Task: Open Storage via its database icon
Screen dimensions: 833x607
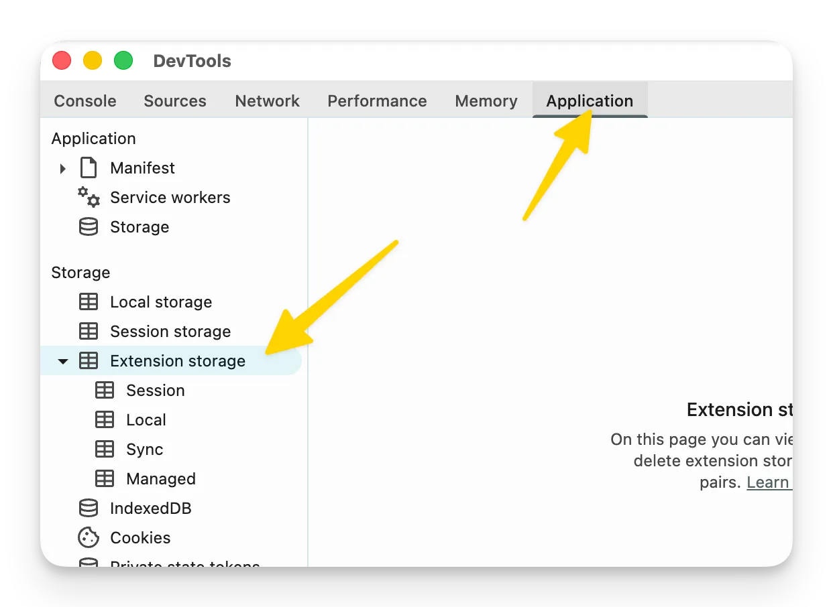Action: click(x=88, y=226)
